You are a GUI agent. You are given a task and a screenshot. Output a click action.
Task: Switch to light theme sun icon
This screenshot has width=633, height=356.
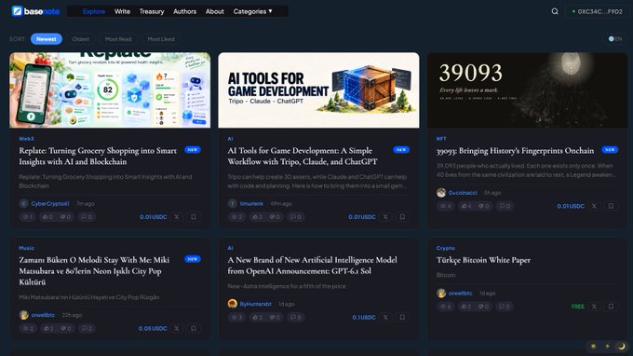593,346
